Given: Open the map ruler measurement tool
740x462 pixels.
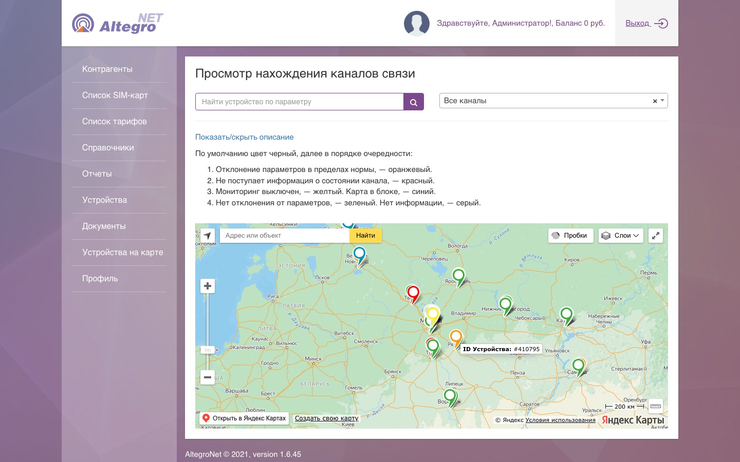Looking at the screenshot, I should [656, 406].
